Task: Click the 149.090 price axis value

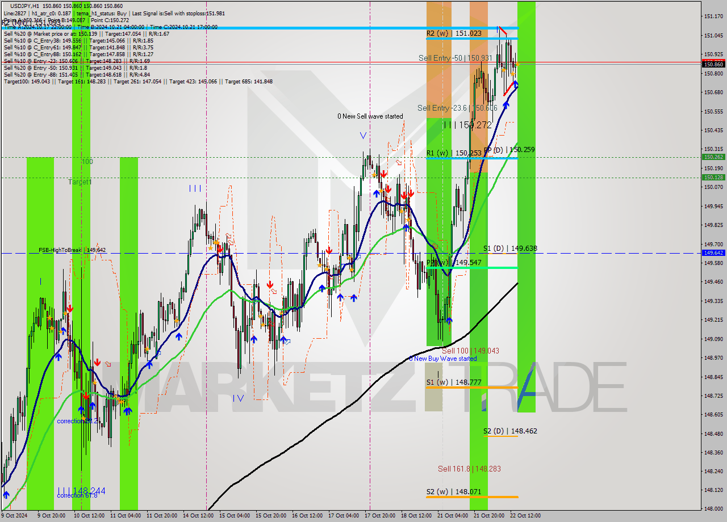Action: coord(713,339)
